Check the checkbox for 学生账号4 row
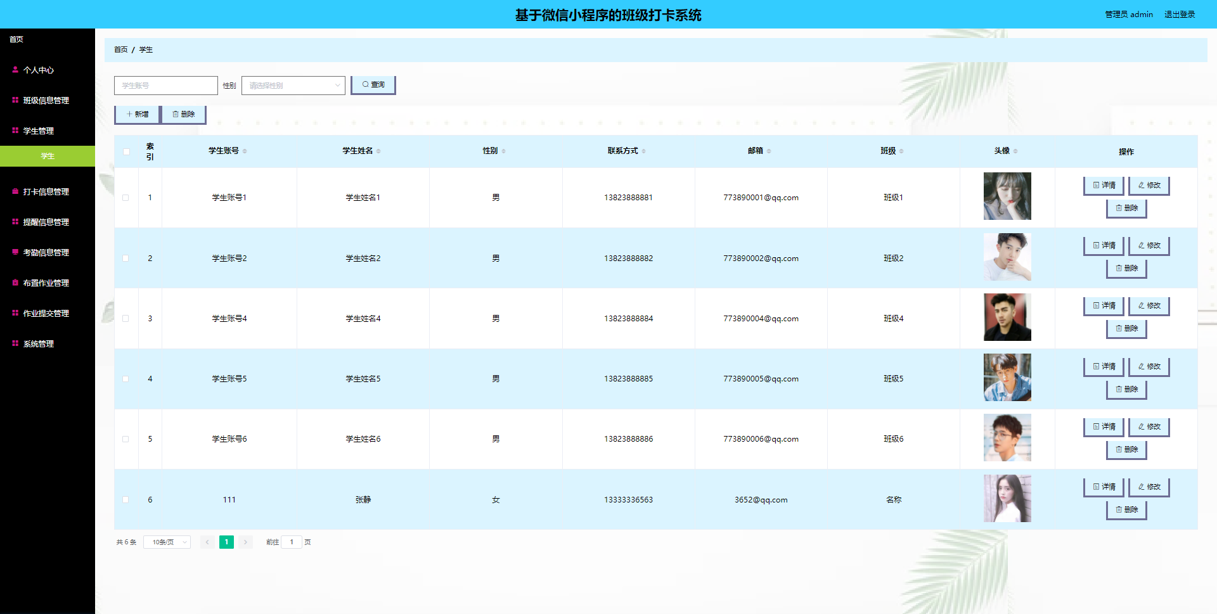The width and height of the screenshot is (1217, 614). [126, 319]
